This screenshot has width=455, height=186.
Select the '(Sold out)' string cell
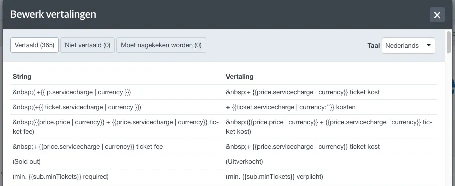click(x=27, y=162)
